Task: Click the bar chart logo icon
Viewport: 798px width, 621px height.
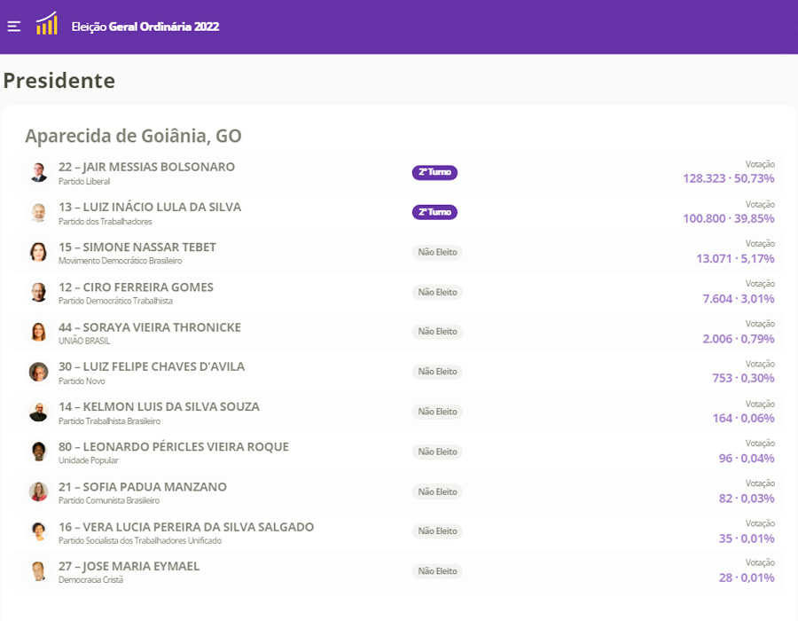Action: point(46,25)
